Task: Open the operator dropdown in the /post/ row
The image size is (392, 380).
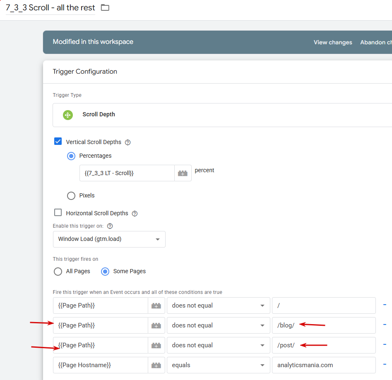Action: click(218, 345)
